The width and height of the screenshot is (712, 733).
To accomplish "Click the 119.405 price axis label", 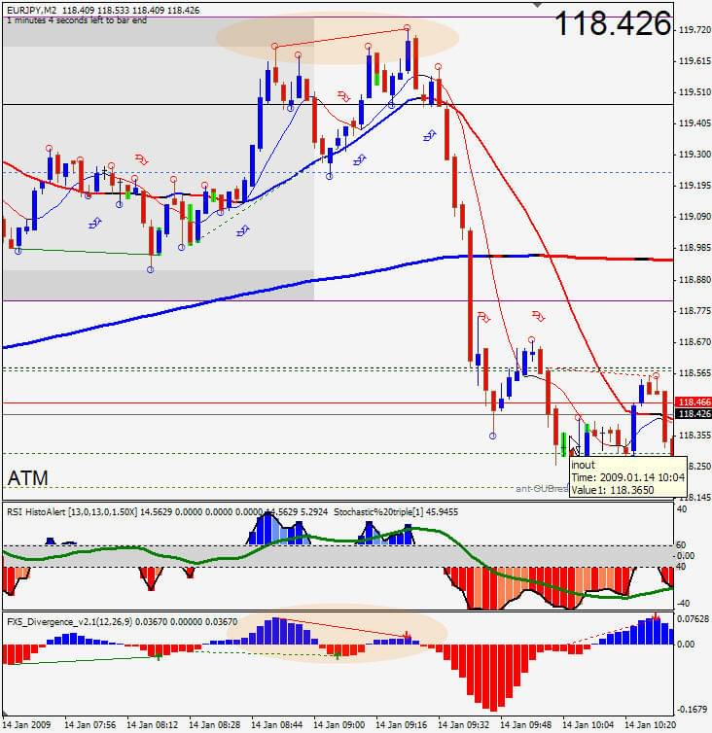I will pyautogui.click(x=694, y=123).
